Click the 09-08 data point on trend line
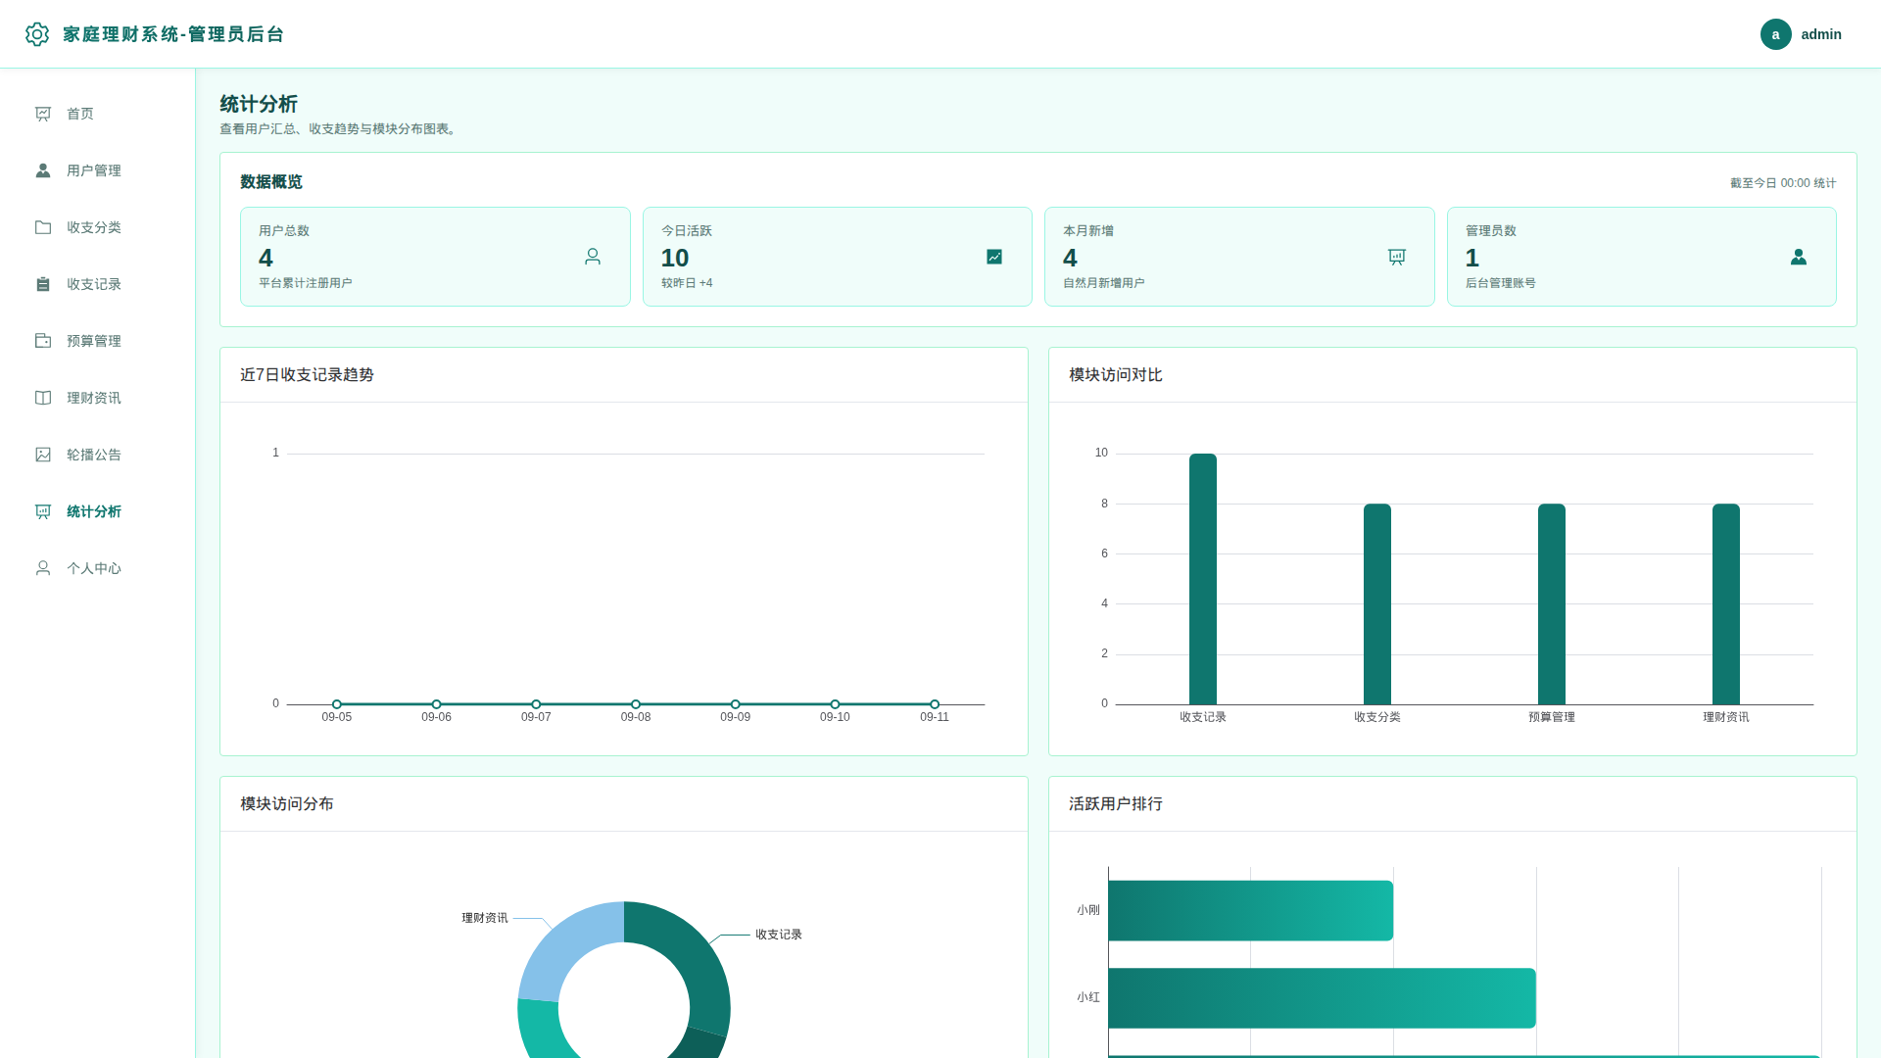1881x1058 pixels. coord(636,704)
